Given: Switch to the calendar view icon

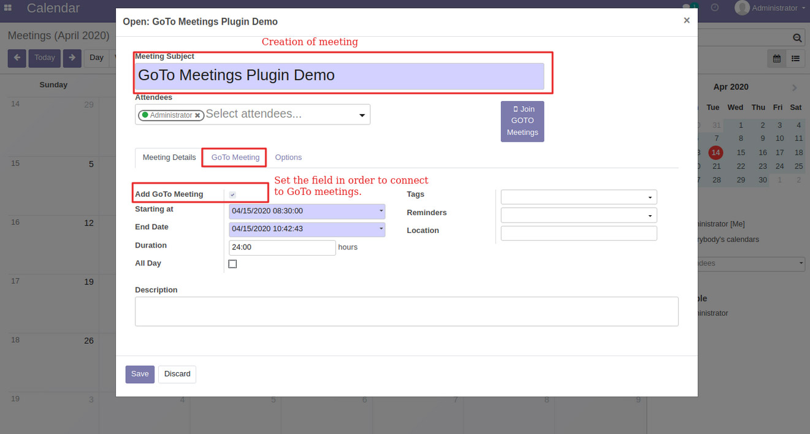Looking at the screenshot, I should [x=777, y=58].
